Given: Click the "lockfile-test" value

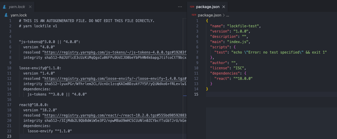Looking at the screenshot, I should point(243,26).
